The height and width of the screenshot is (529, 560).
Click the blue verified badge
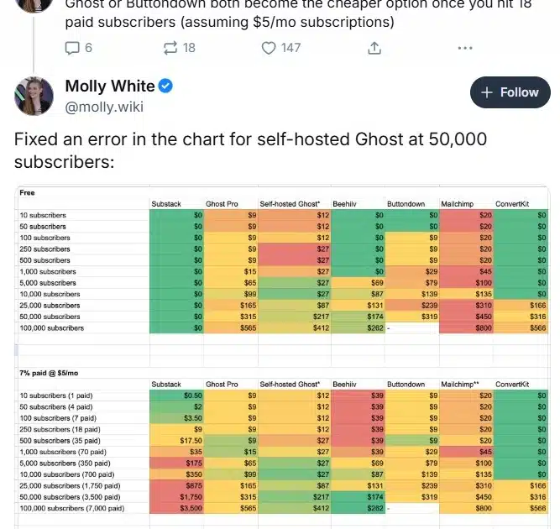(x=165, y=86)
